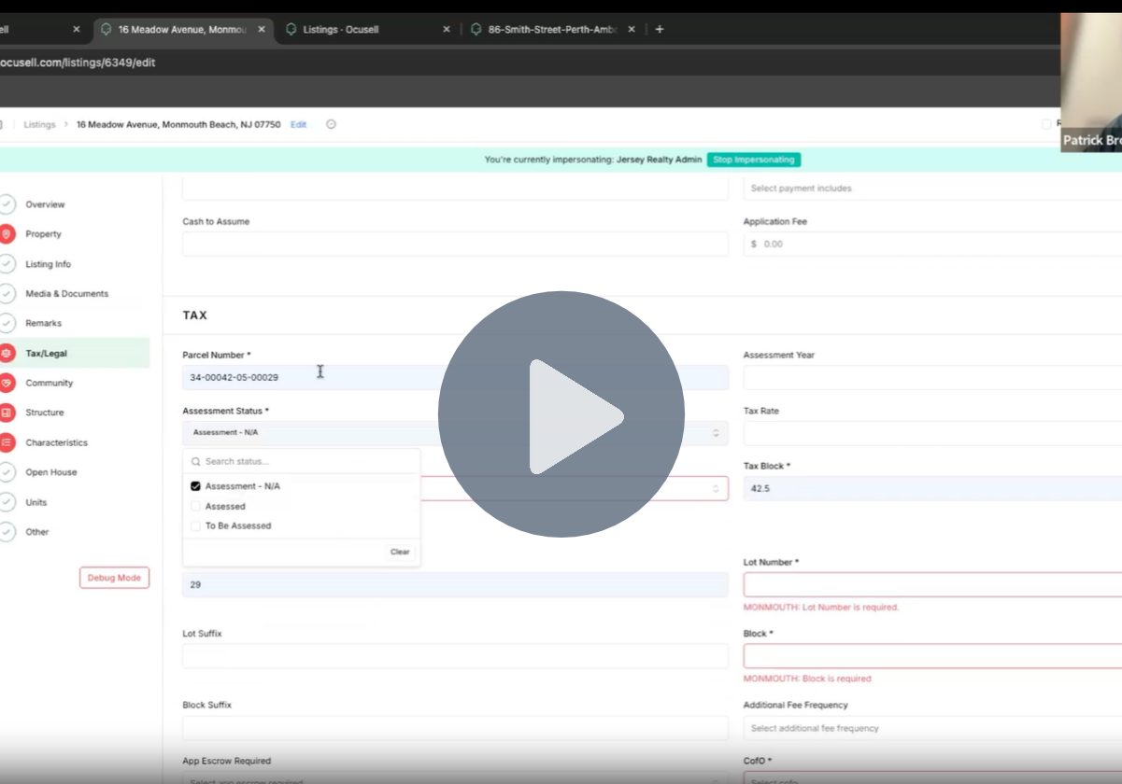Viewport: 1122px width, 784px height.
Task: Click the red Characteristics section icon
Action: (7, 442)
